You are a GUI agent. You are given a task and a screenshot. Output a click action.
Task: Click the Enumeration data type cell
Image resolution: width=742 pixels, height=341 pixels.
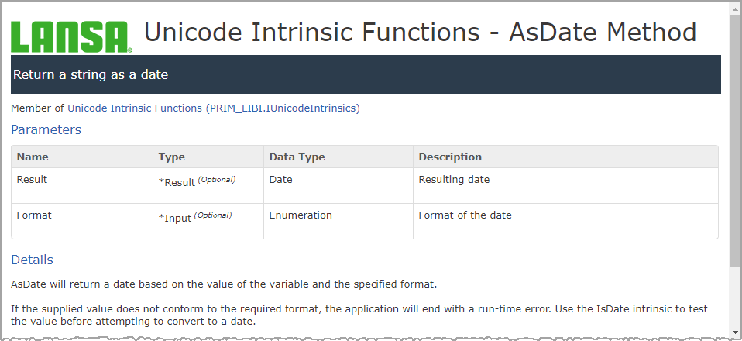301,215
